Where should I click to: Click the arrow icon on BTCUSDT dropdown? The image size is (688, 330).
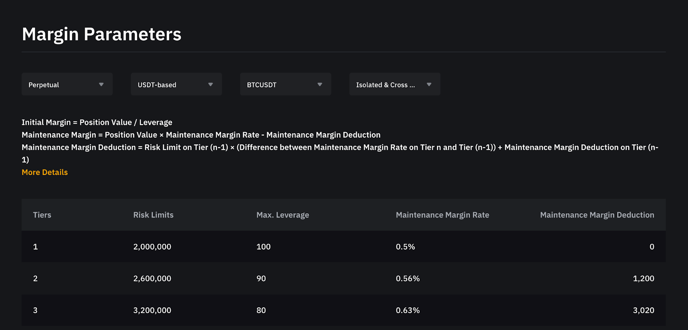click(320, 85)
